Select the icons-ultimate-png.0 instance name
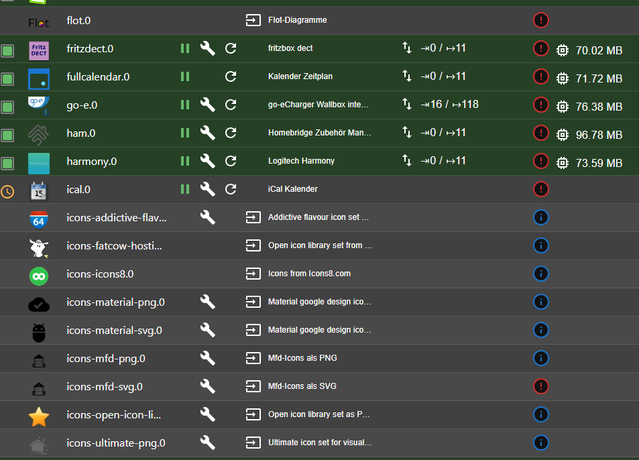Screen dimensions: 639x460 coord(116,443)
